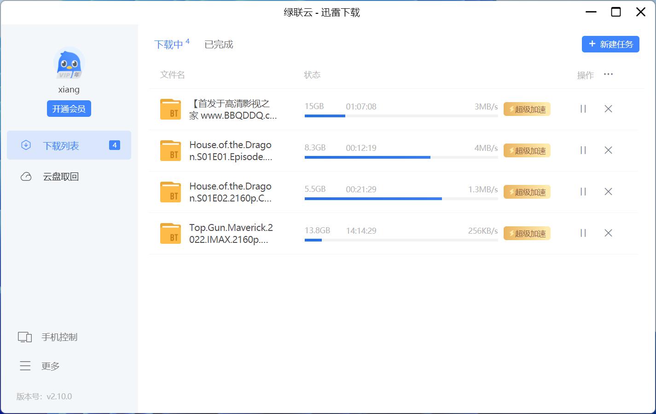Click the BT folder icon for House.of.the.Dragon.S01E01

(x=170, y=150)
